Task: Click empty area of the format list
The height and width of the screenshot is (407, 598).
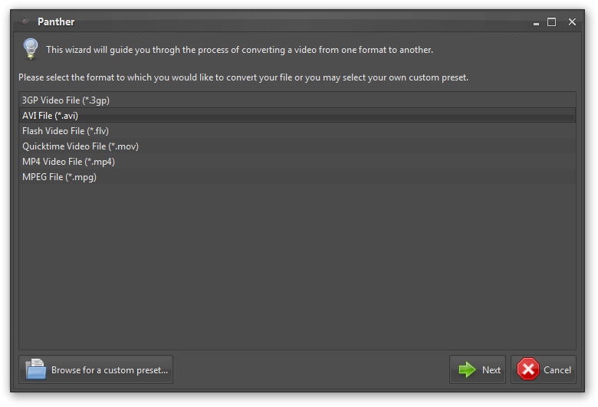Action: 297,268
